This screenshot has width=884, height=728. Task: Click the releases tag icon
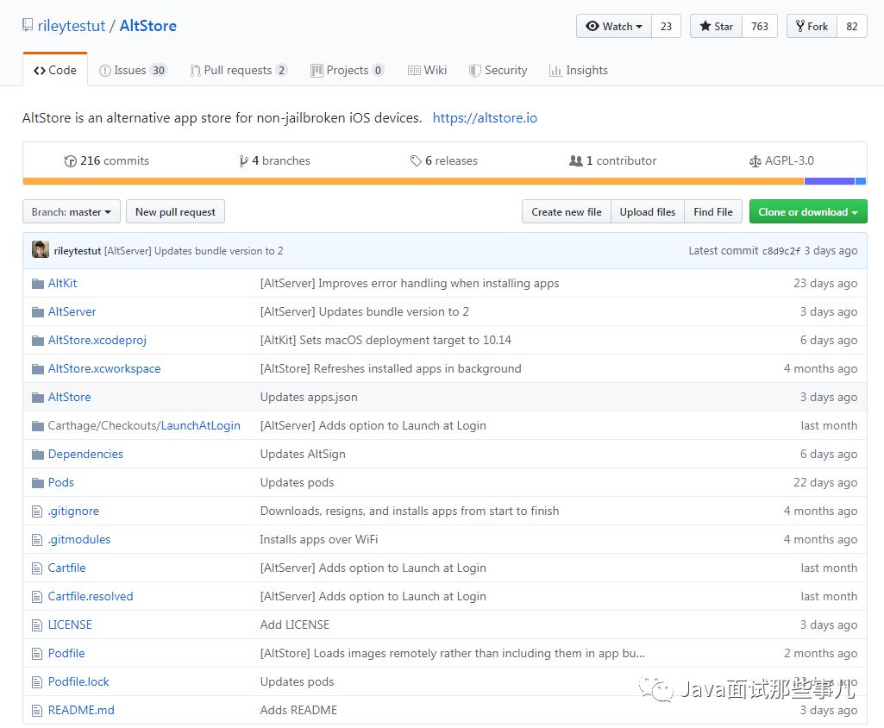(x=416, y=161)
